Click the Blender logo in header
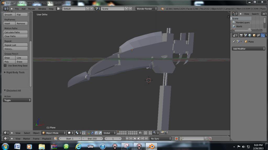Screen dimensions: 268x150 coord(162,9)
